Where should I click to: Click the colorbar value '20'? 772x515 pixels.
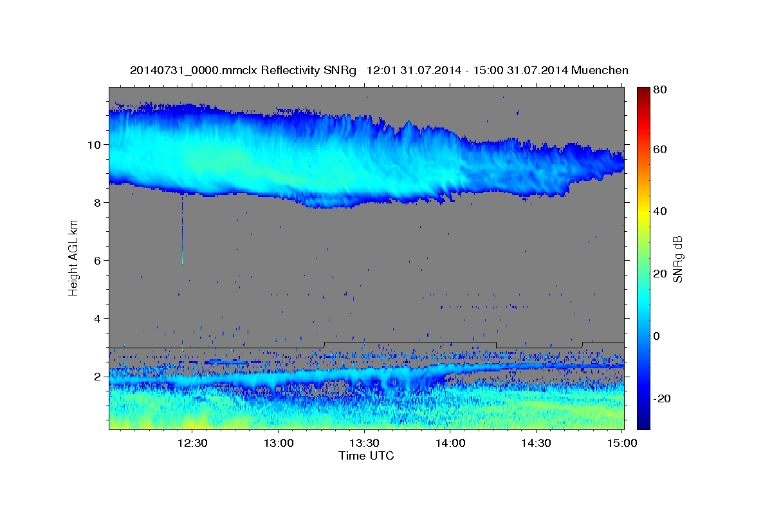(x=661, y=274)
